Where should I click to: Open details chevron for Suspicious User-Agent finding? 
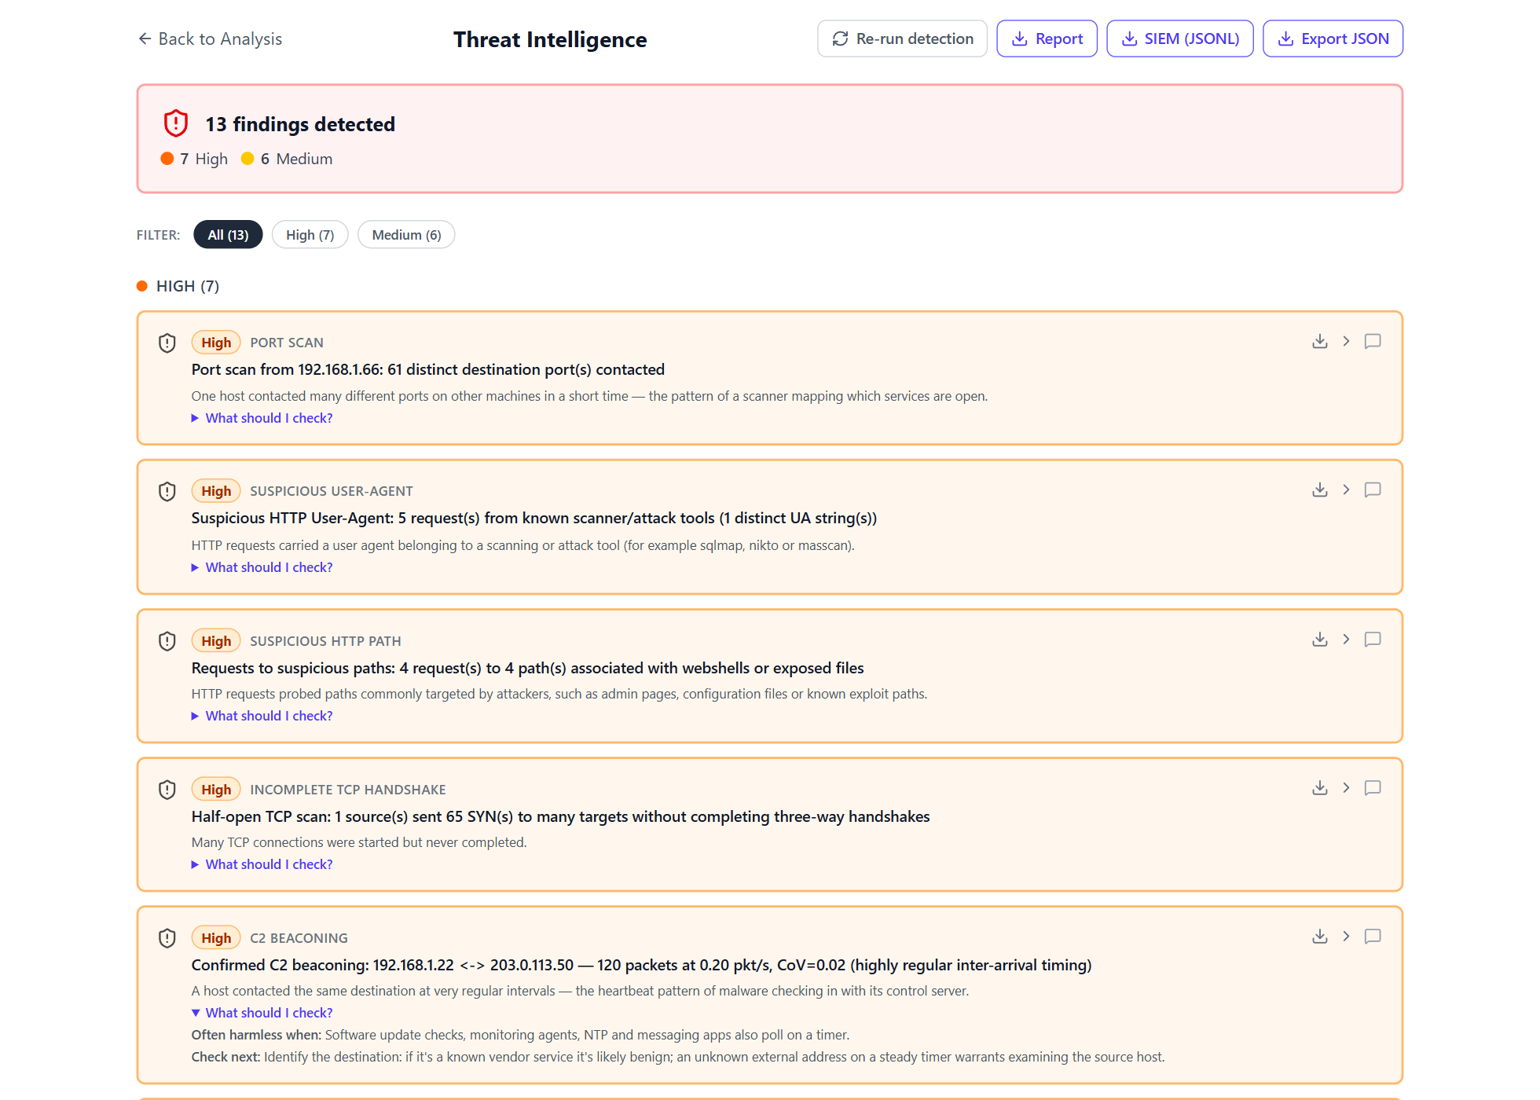(x=1346, y=489)
